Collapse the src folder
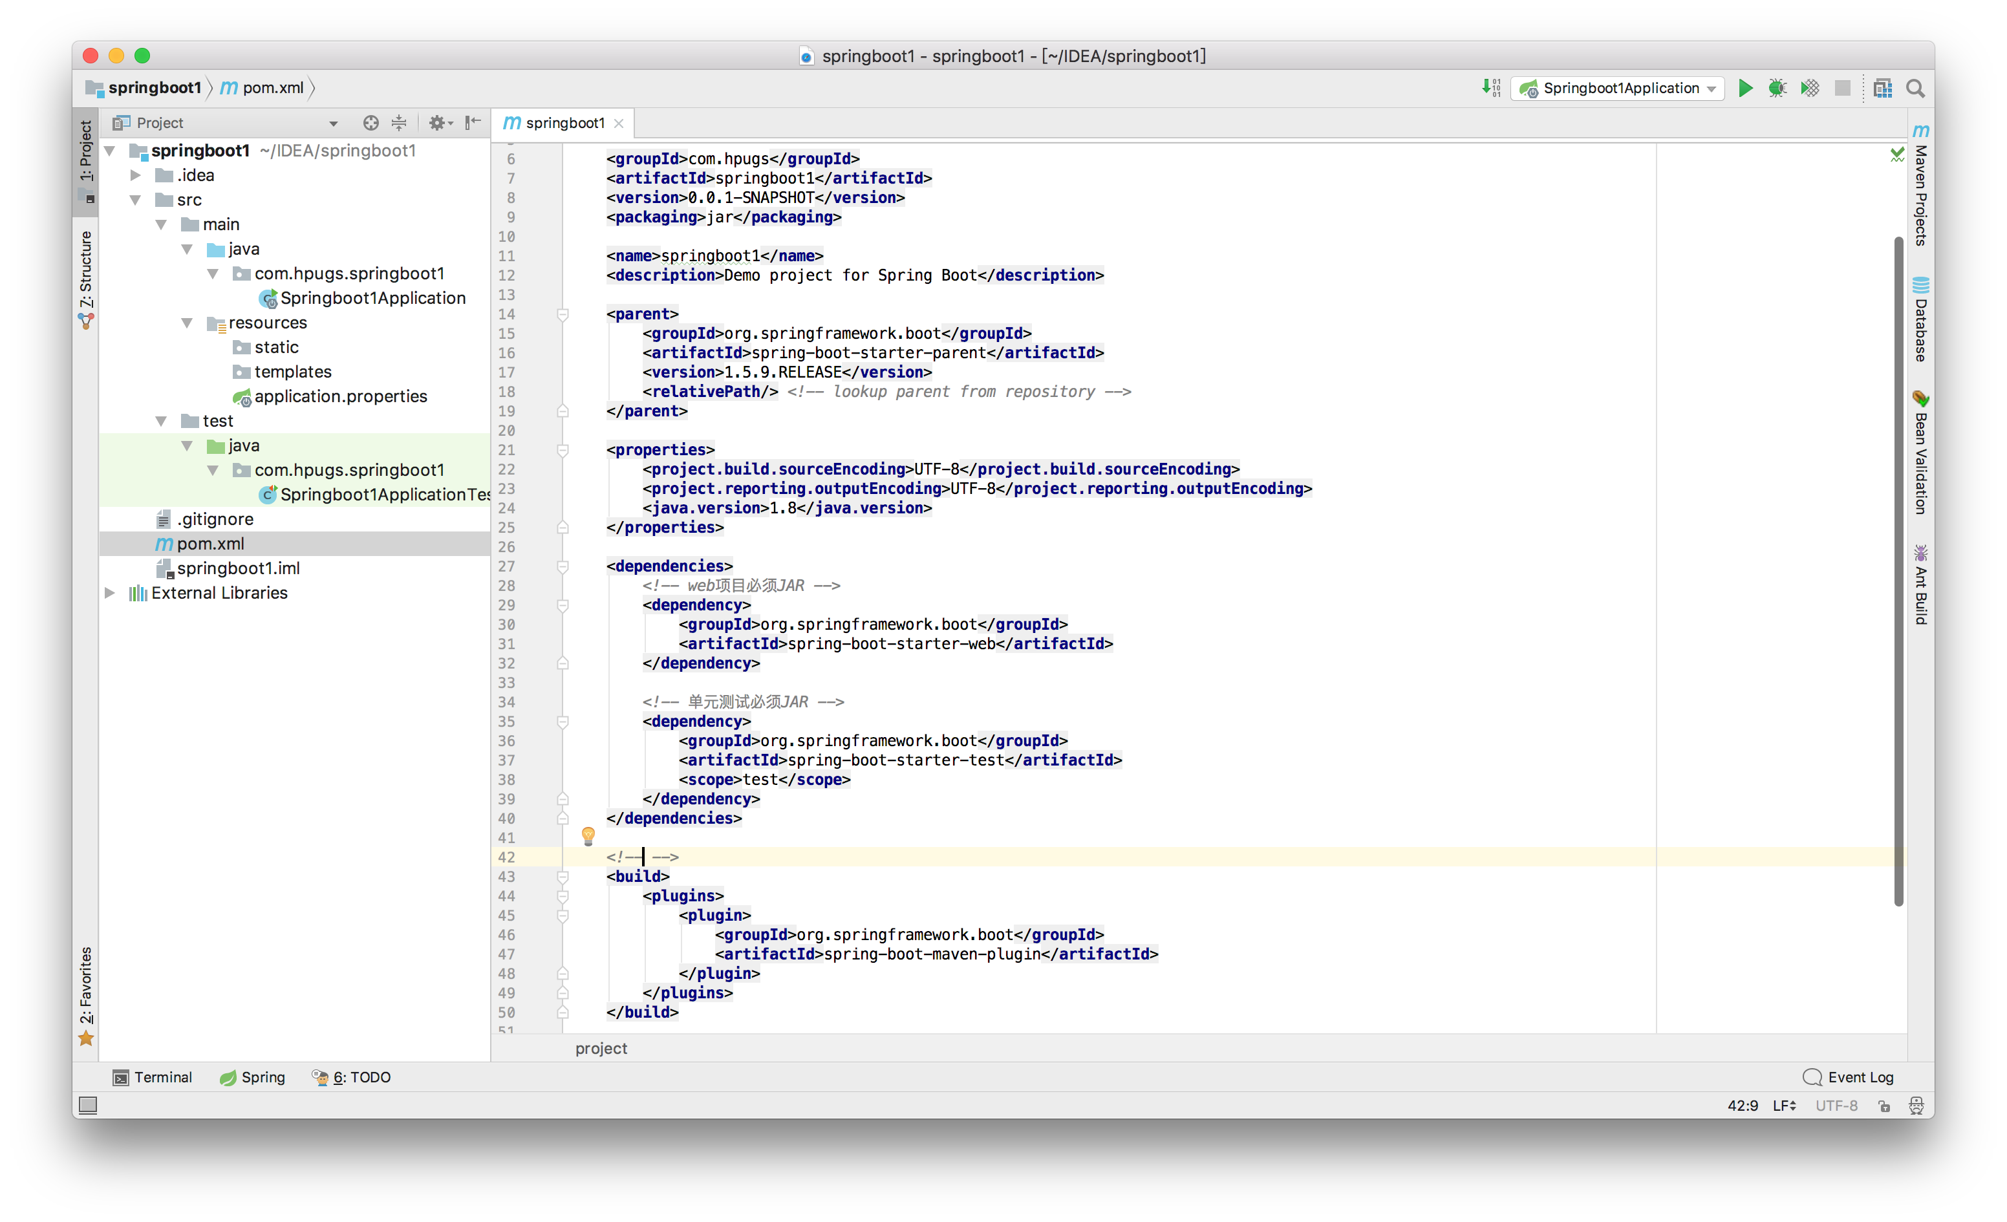The image size is (2007, 1222). point(136,200)
